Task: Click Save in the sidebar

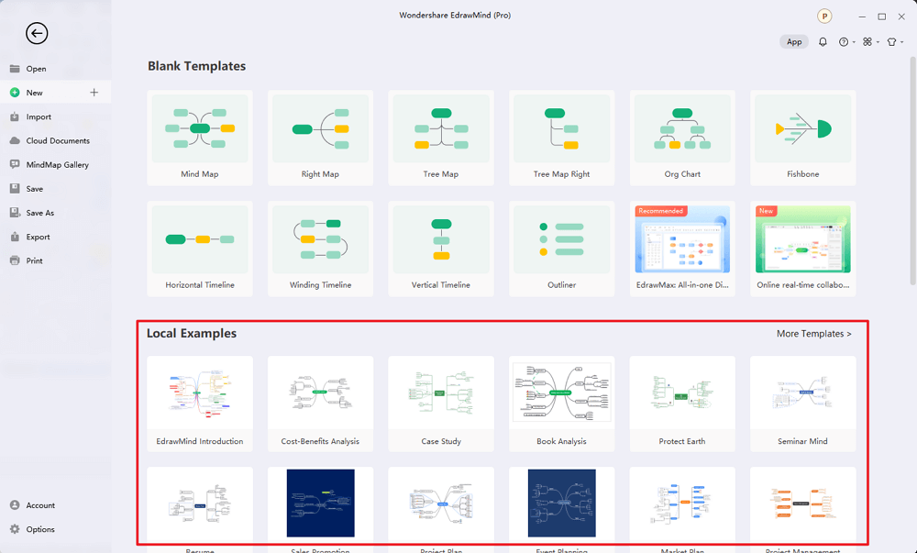Action: click(x=56, y=189)
